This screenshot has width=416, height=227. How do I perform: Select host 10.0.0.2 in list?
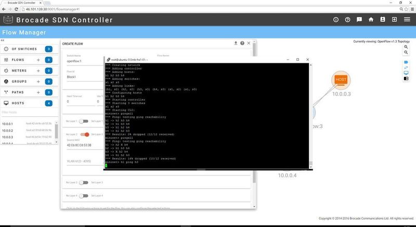tap(27, 130)
